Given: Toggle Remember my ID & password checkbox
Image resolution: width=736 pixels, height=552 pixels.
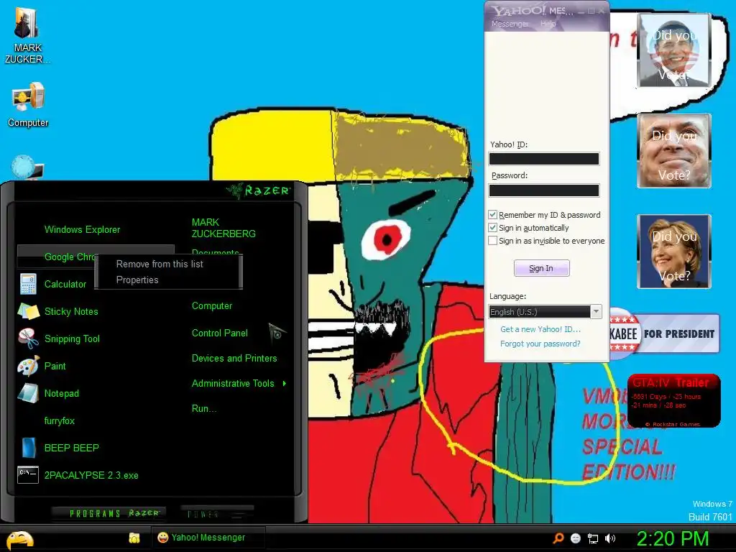Looking at the screenshot, I should click(x=492, y=214).
